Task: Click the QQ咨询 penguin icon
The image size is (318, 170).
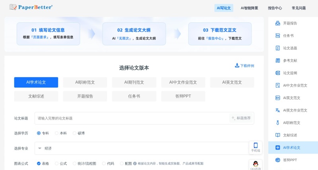Action: (x=256, y=164)
